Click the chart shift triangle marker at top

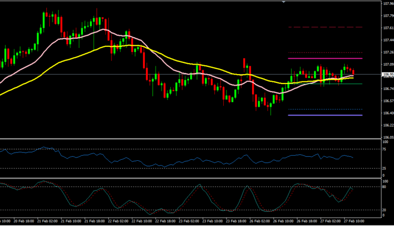pyautogui.click(x=284, y=2)
